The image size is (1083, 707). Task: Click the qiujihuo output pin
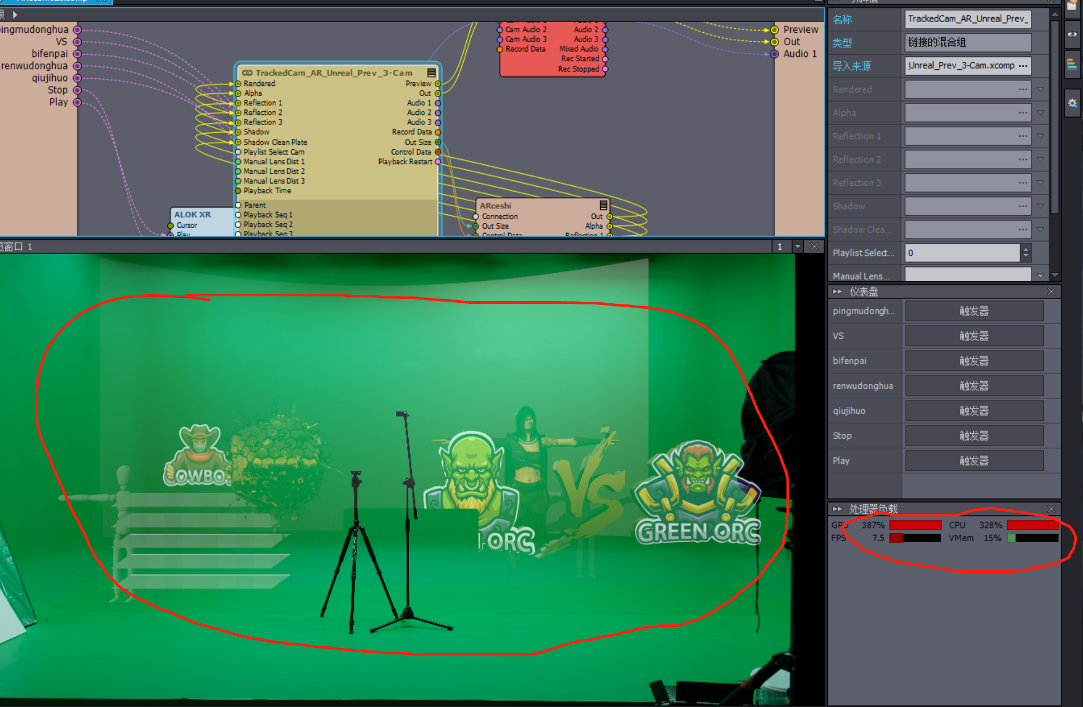coord(77,78)
